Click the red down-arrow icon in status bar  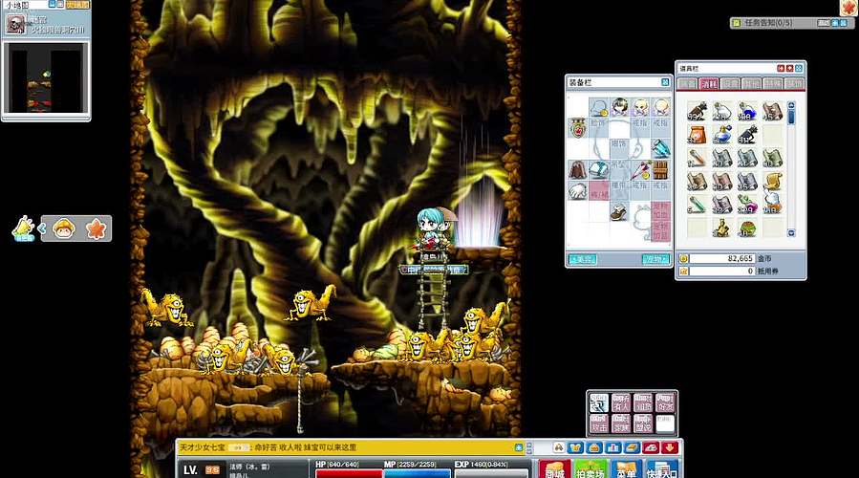pyautogui.click(x=670, y=447)
